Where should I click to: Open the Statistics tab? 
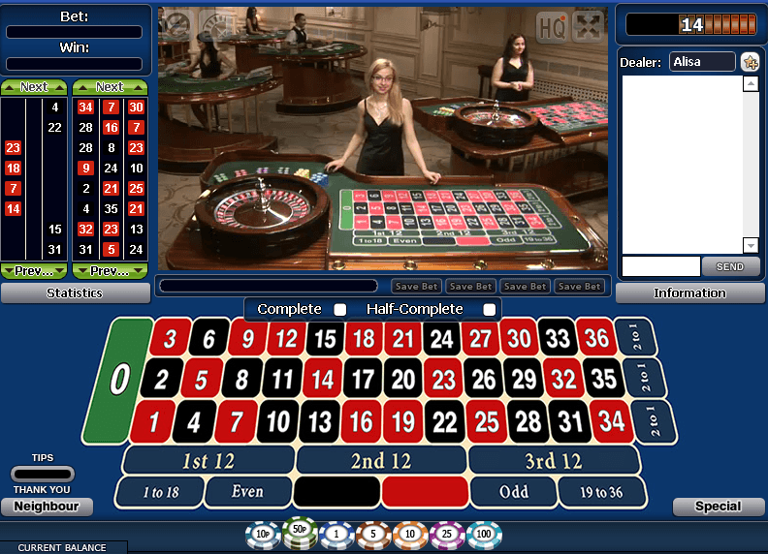75,293
